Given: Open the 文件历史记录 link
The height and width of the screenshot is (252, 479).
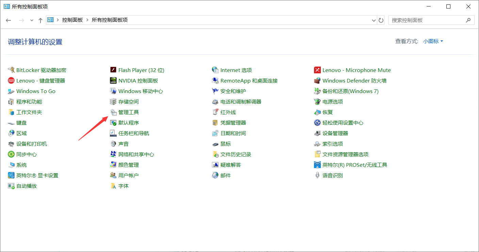Looking at the screenshot, I should (x=236, y=154).
